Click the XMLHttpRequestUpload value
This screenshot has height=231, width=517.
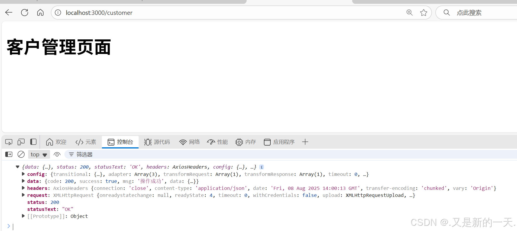coord(375,195)
